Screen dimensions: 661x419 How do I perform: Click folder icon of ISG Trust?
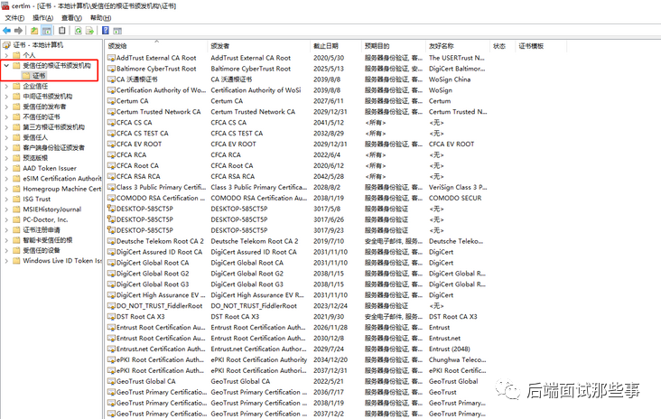tap(16, 199)
